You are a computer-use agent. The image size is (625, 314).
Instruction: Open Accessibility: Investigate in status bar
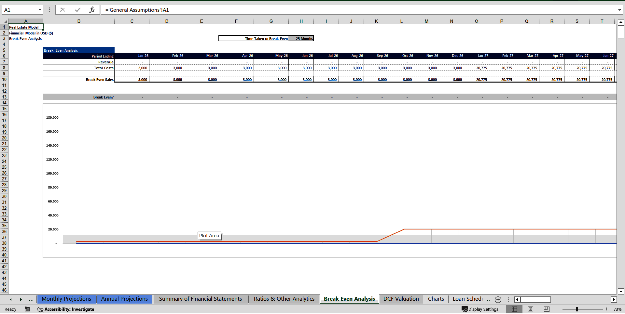66,309
